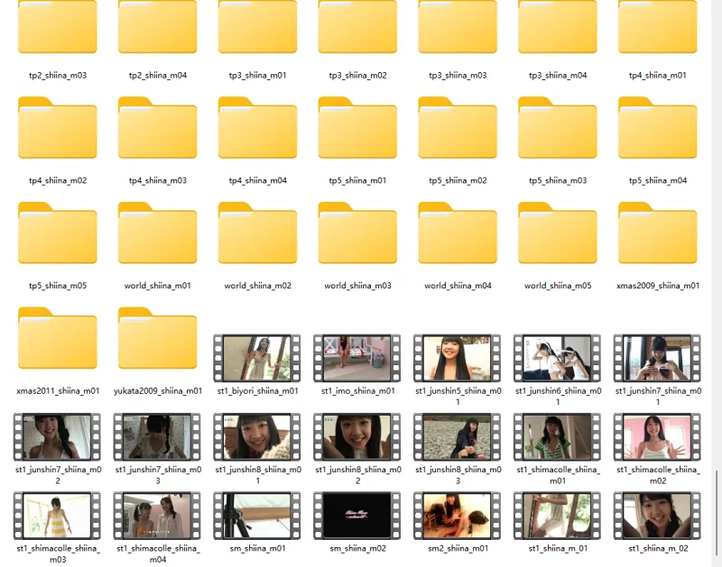This screenshot has width=722, height=567.
Task: Select the tp2_shiina_m03 folder icon
Action: 58,27
